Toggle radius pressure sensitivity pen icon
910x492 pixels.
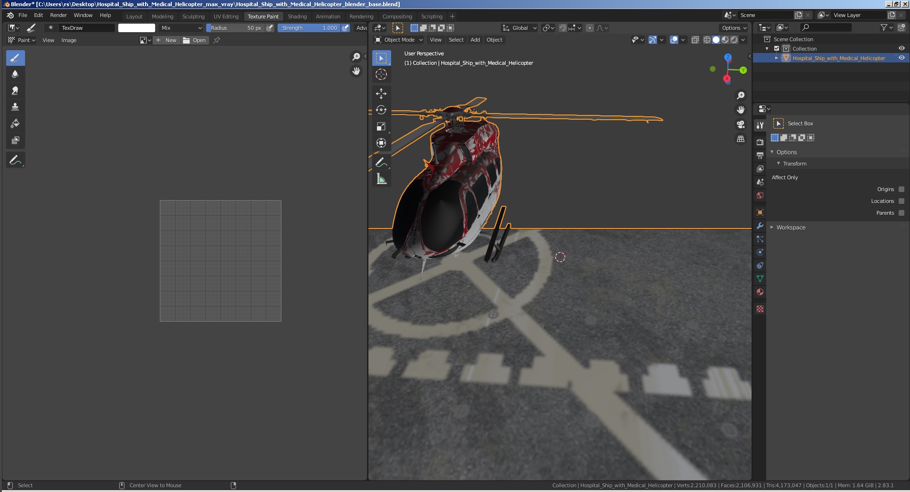coord(270,28)
